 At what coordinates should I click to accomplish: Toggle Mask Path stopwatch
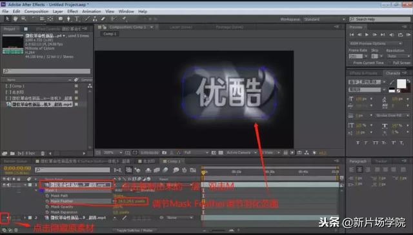tap(47, 196)
